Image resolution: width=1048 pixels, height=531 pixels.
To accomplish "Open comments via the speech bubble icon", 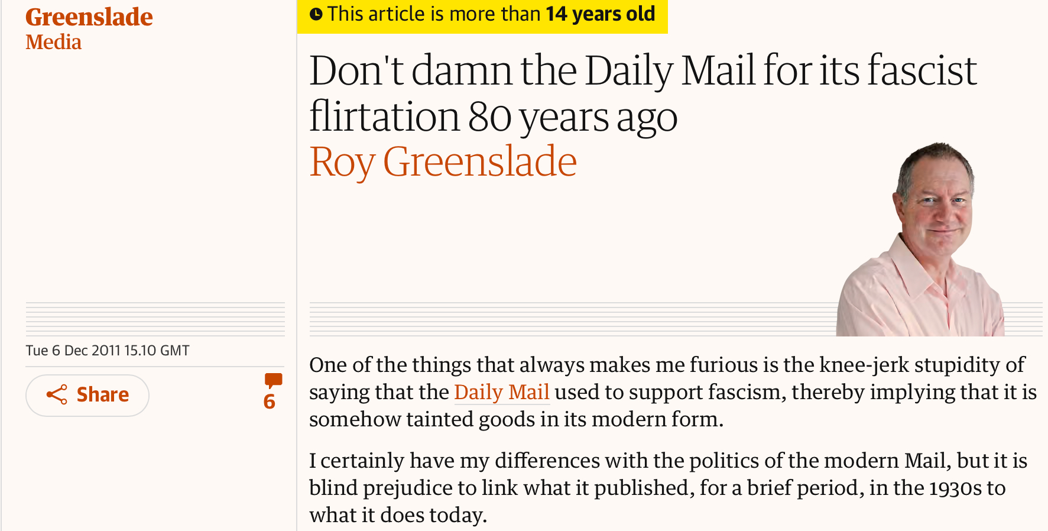I will (x=273, y=380).
